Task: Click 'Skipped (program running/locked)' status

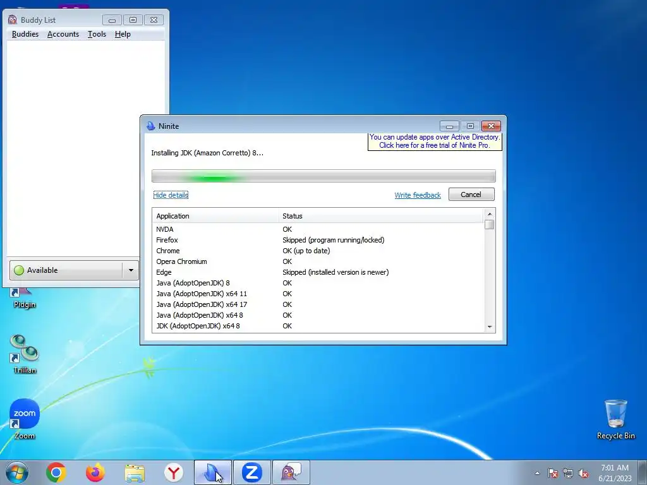Action: (334, 240)
